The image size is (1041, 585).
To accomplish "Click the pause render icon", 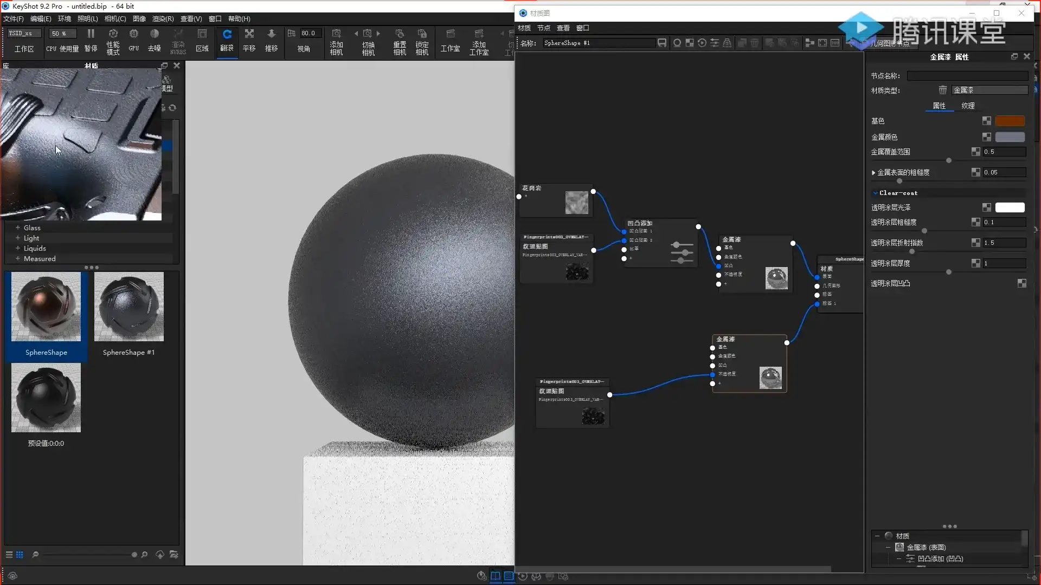I will 91,34.
